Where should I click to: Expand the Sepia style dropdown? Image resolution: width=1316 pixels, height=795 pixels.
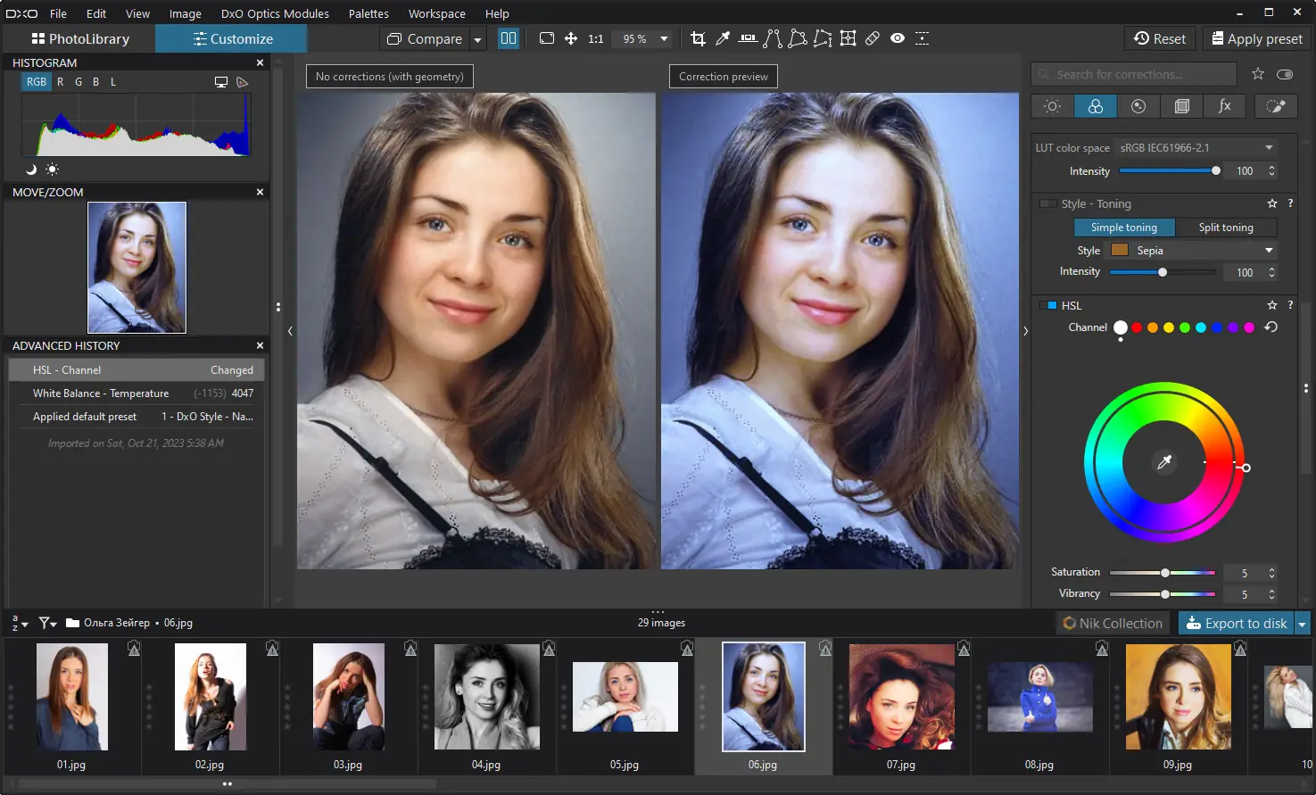coord(1269,251)
